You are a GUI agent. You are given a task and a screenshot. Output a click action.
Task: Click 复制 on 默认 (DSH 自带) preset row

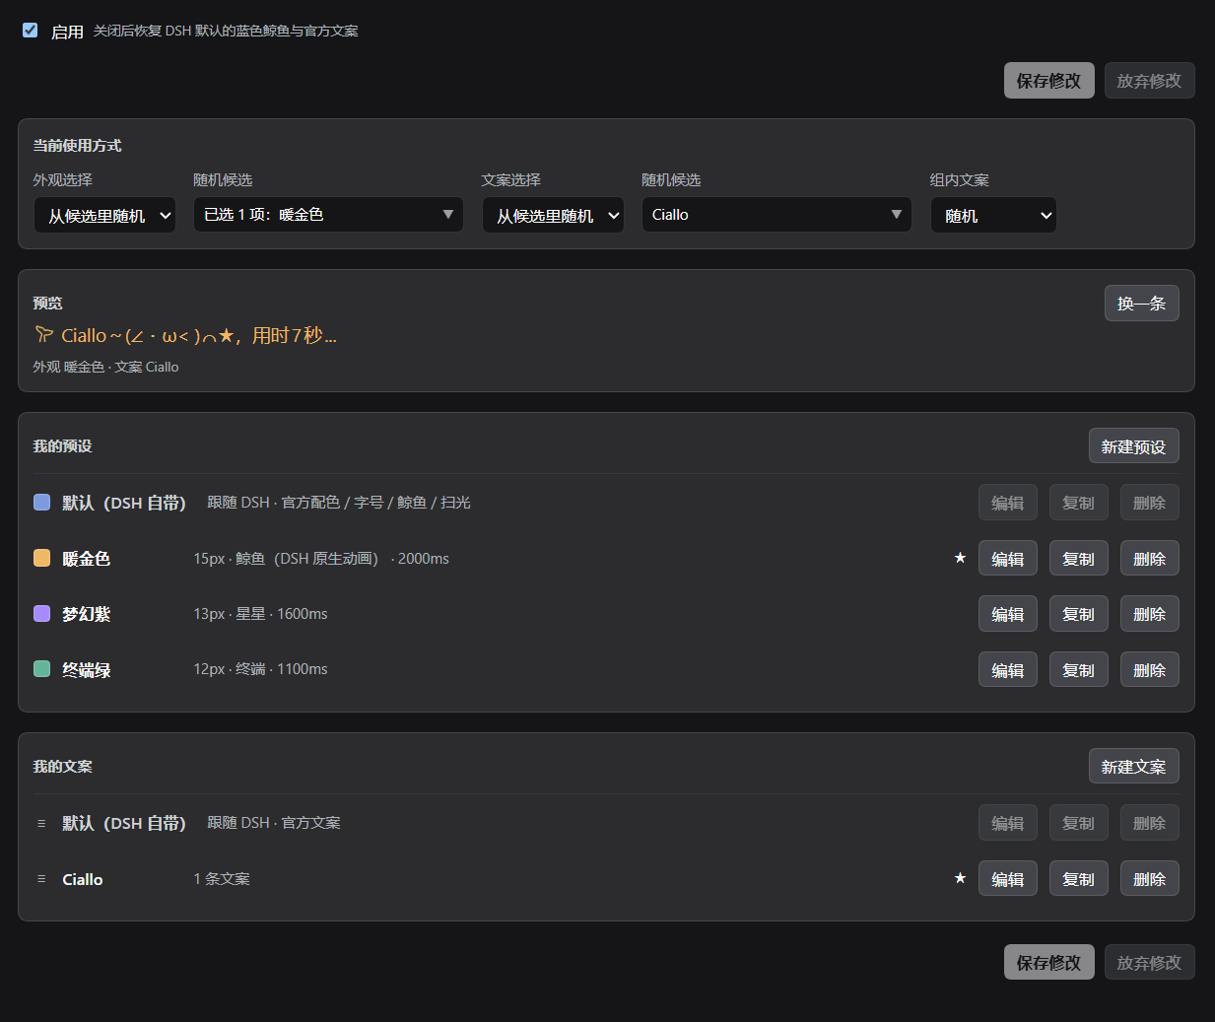pyautogui.click(x=1078, y=503)
